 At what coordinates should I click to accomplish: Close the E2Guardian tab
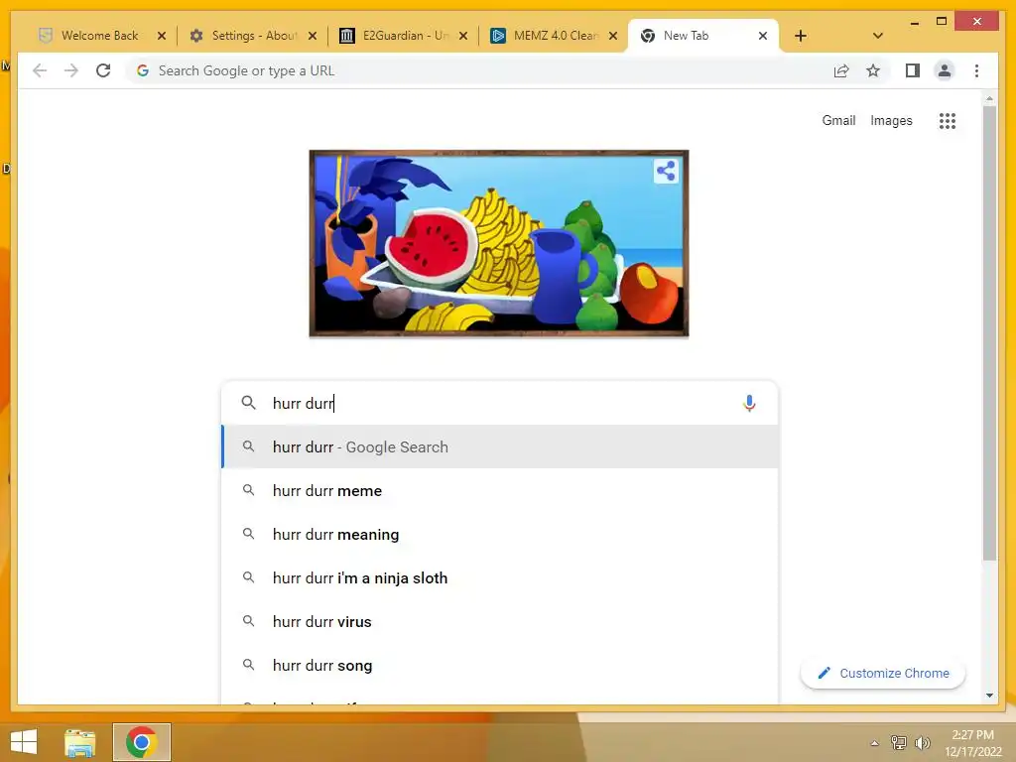click(463, 36)
